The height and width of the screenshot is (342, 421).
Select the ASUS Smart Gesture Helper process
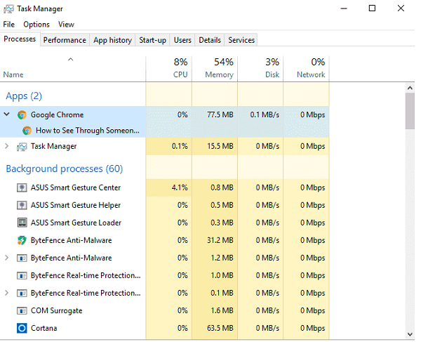pos(76,205)
